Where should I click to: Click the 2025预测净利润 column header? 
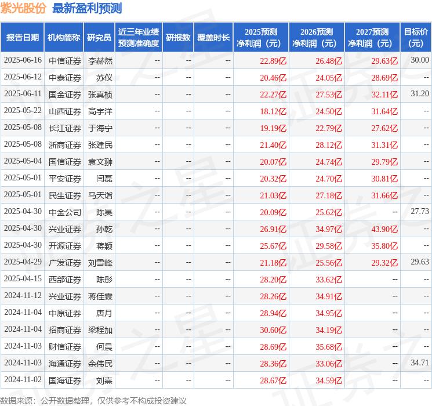click(x=261, y=38)
